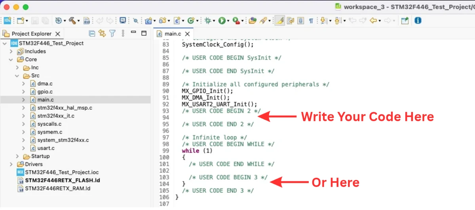Click the blue Information icon
Viewport: 475px width, 210px height.
[x=418, y=21]
